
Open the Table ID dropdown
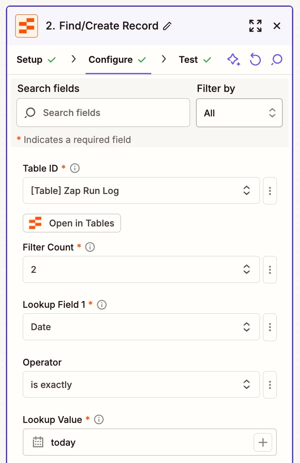(x=141, y=191)
